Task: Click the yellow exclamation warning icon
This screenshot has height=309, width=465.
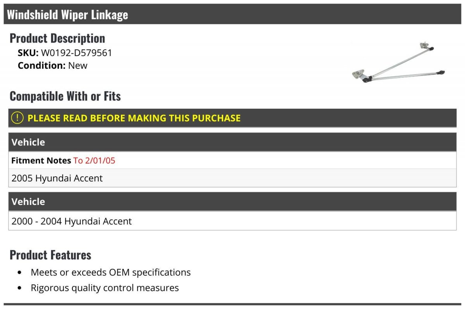Action: point(17,118)
